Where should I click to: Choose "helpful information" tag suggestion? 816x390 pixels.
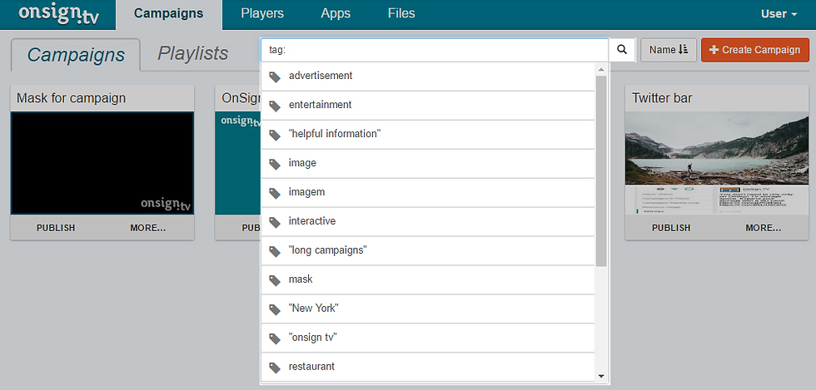point(334,134)
